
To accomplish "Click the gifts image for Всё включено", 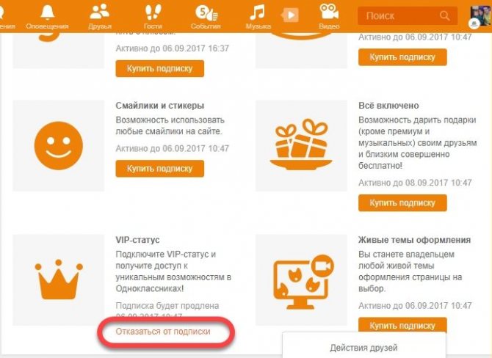I will [301, 146].
